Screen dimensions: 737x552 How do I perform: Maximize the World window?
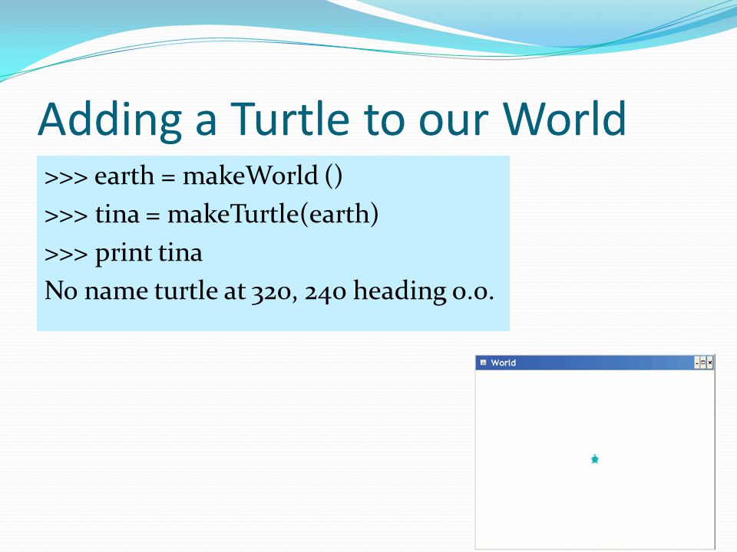click(703, 363)
